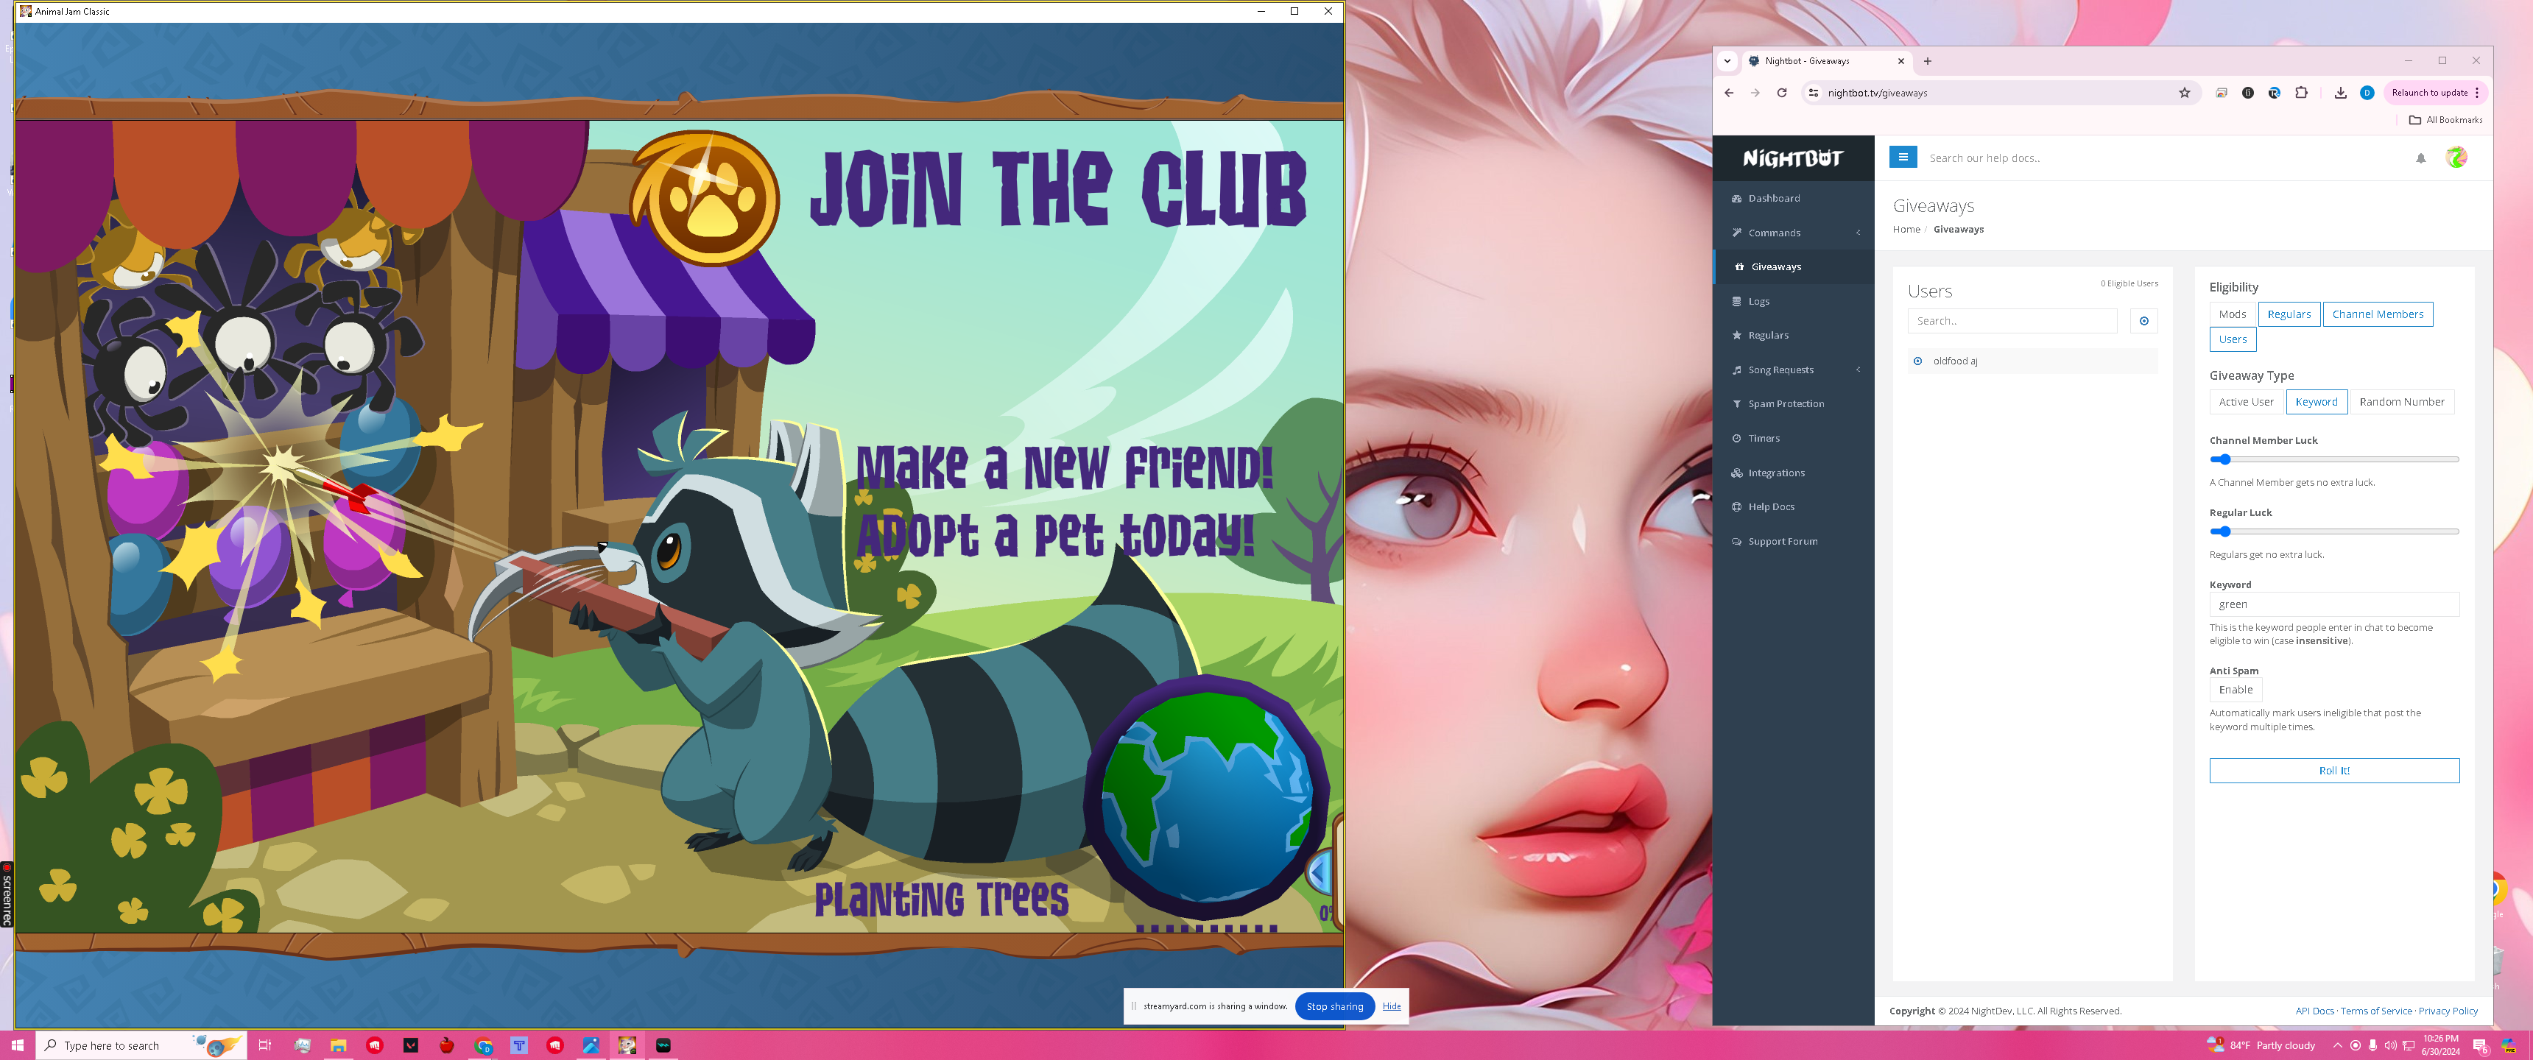Toggle Users eligibility
Screen dimensions: 2533x1060
2232,339
